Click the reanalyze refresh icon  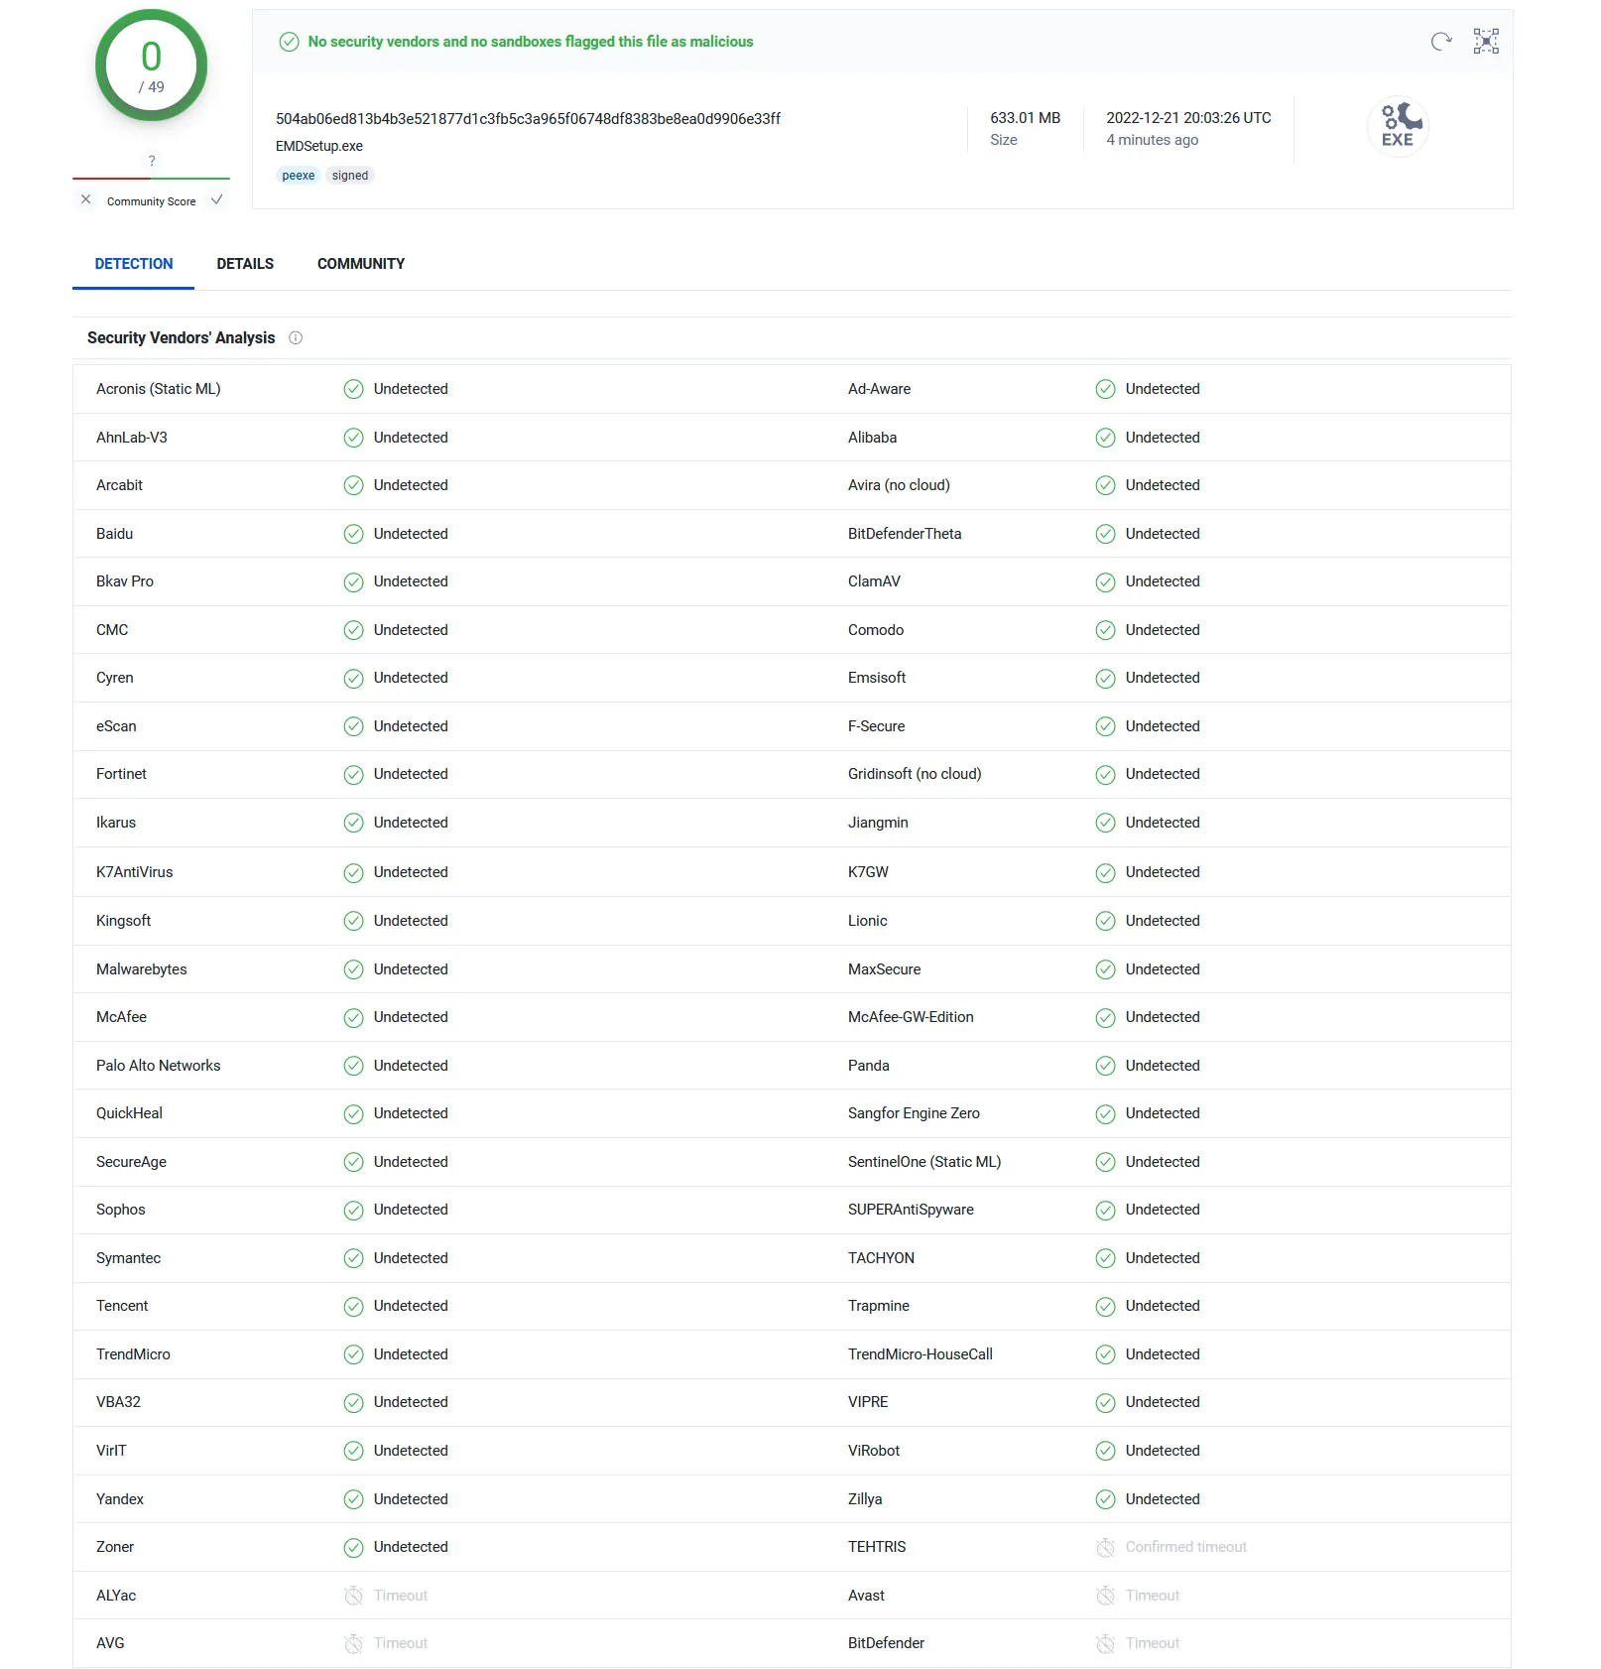1441,41
